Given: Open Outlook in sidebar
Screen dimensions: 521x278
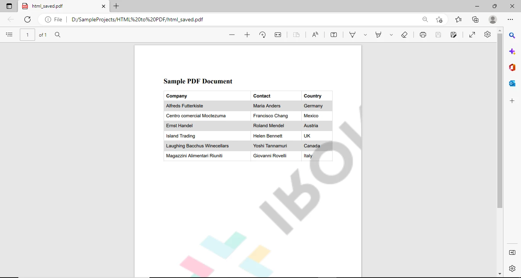Looking at the screenshot, I should pyautogui.click(x=512, y=83).
